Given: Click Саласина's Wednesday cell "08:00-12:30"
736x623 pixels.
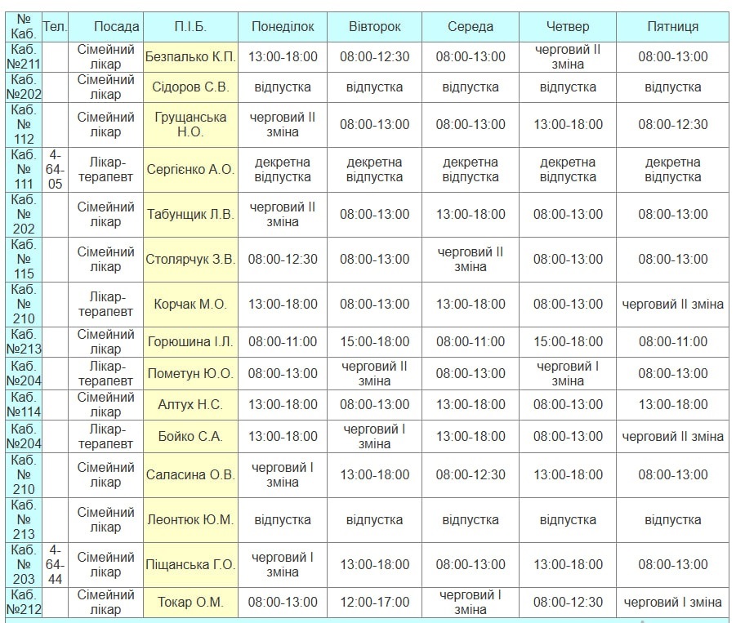Looking at the screenshot, I should coord(471,475).
